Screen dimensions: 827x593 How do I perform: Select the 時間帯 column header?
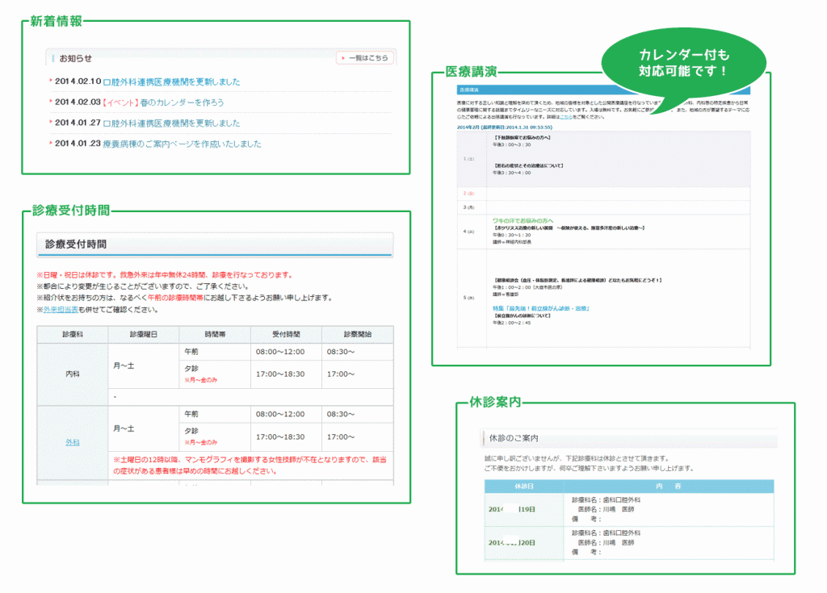[x=215, y=334]
